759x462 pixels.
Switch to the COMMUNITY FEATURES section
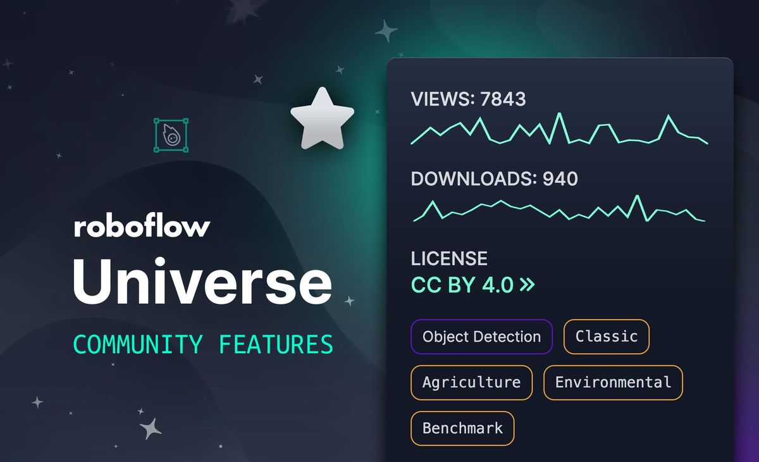[x=202, y=344]
